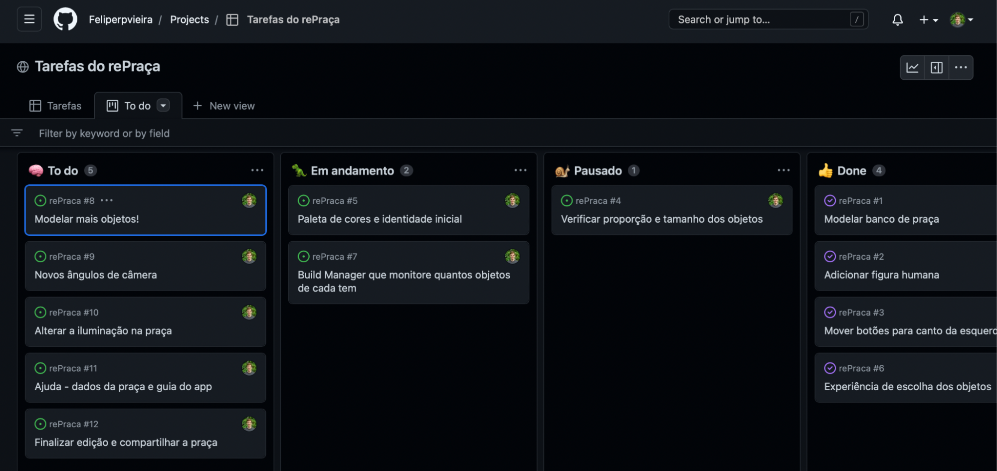Open issue Modelar mais objetos!
Viewport: 997px width, 471px height.
[x=87, y=219]
